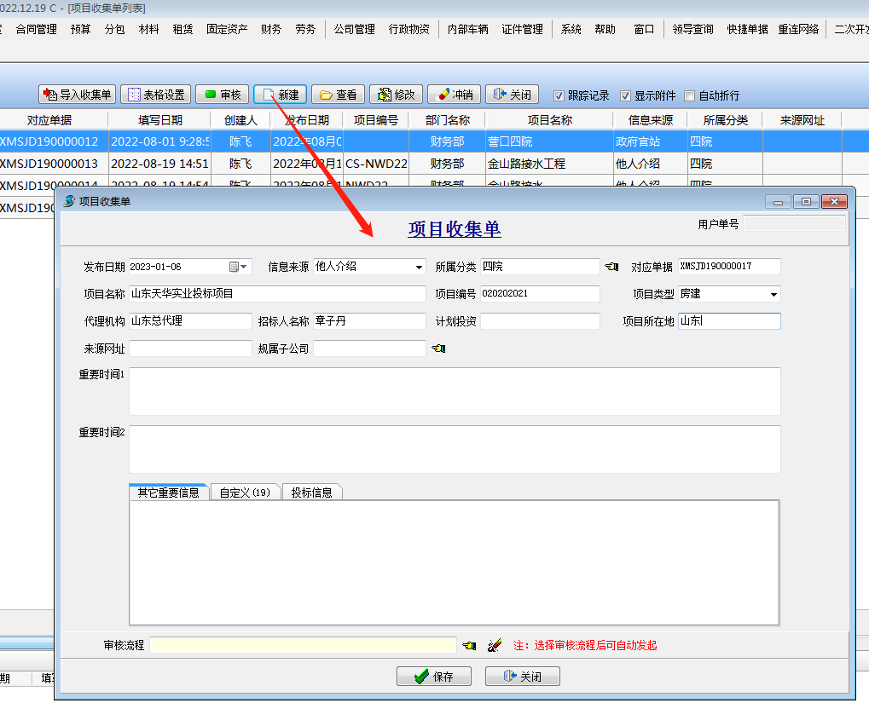Switch to the 投标信息 tab
This screenshot has height=703, width=869.
click(311, 493)
